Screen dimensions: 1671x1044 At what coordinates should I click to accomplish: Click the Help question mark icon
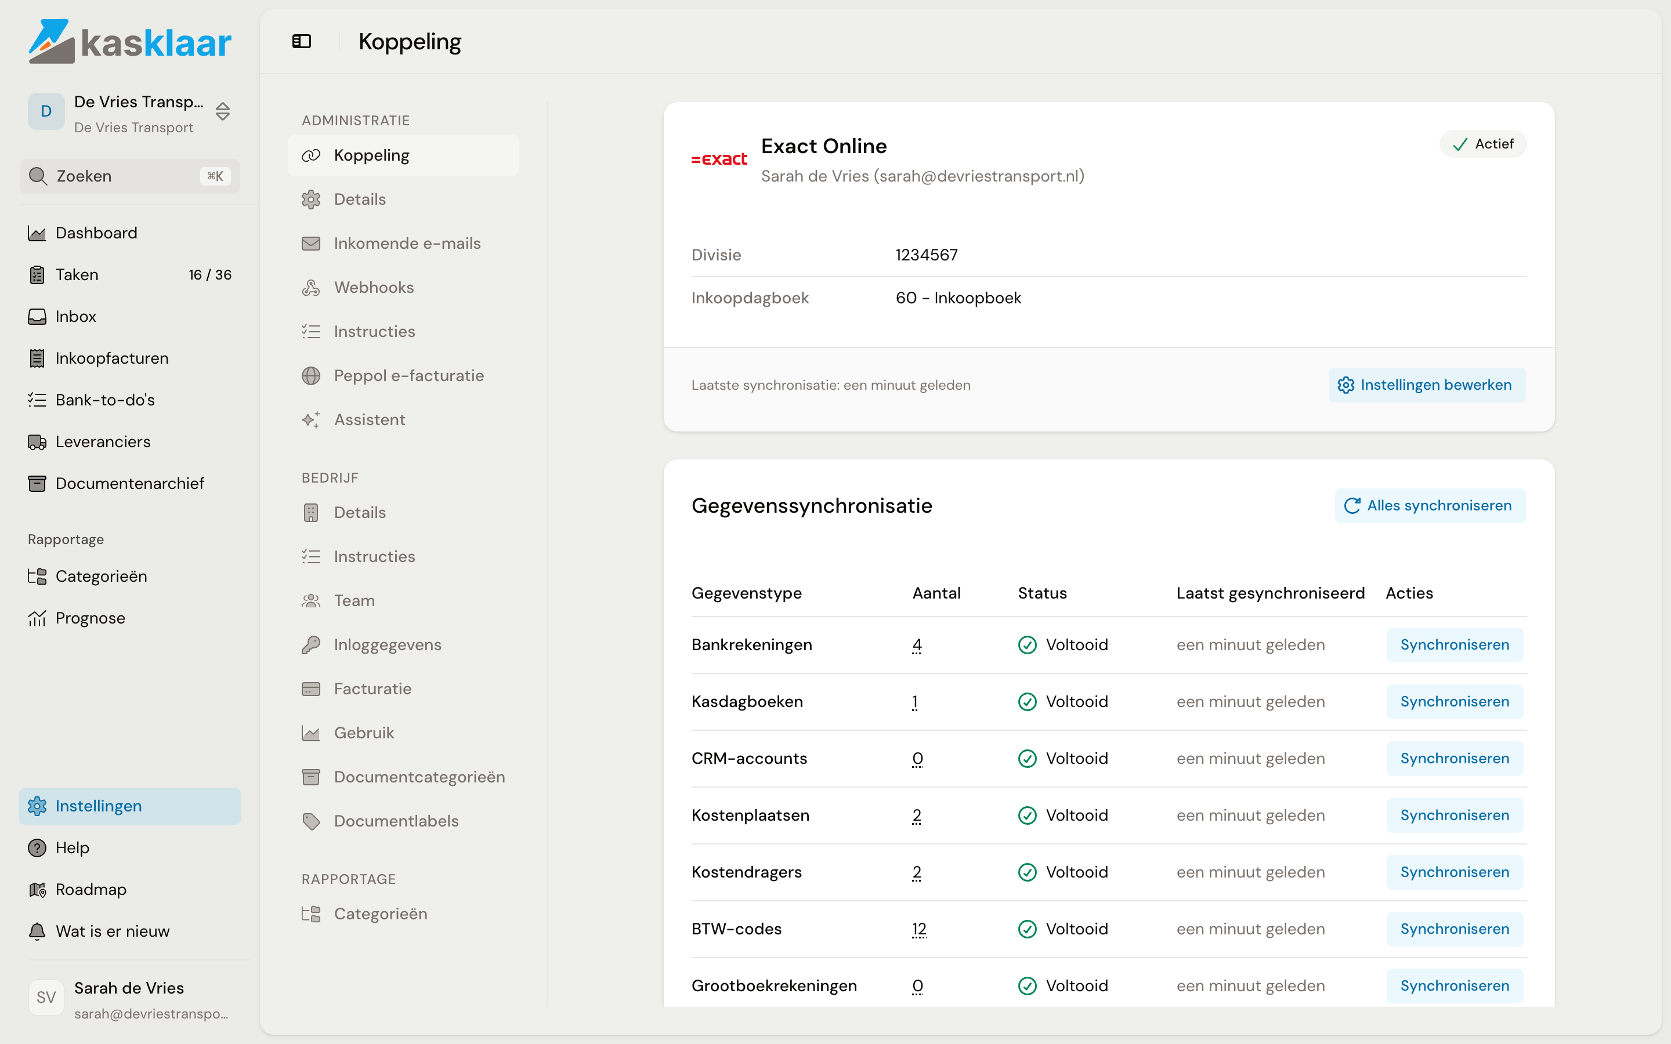point(37,848)
